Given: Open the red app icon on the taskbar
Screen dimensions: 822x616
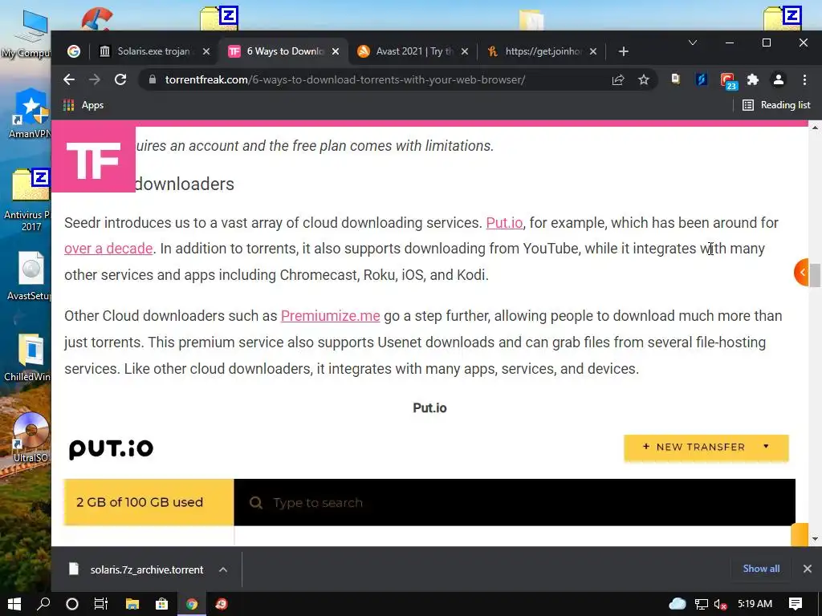Looking at the screenshot, I should point(222,604).
